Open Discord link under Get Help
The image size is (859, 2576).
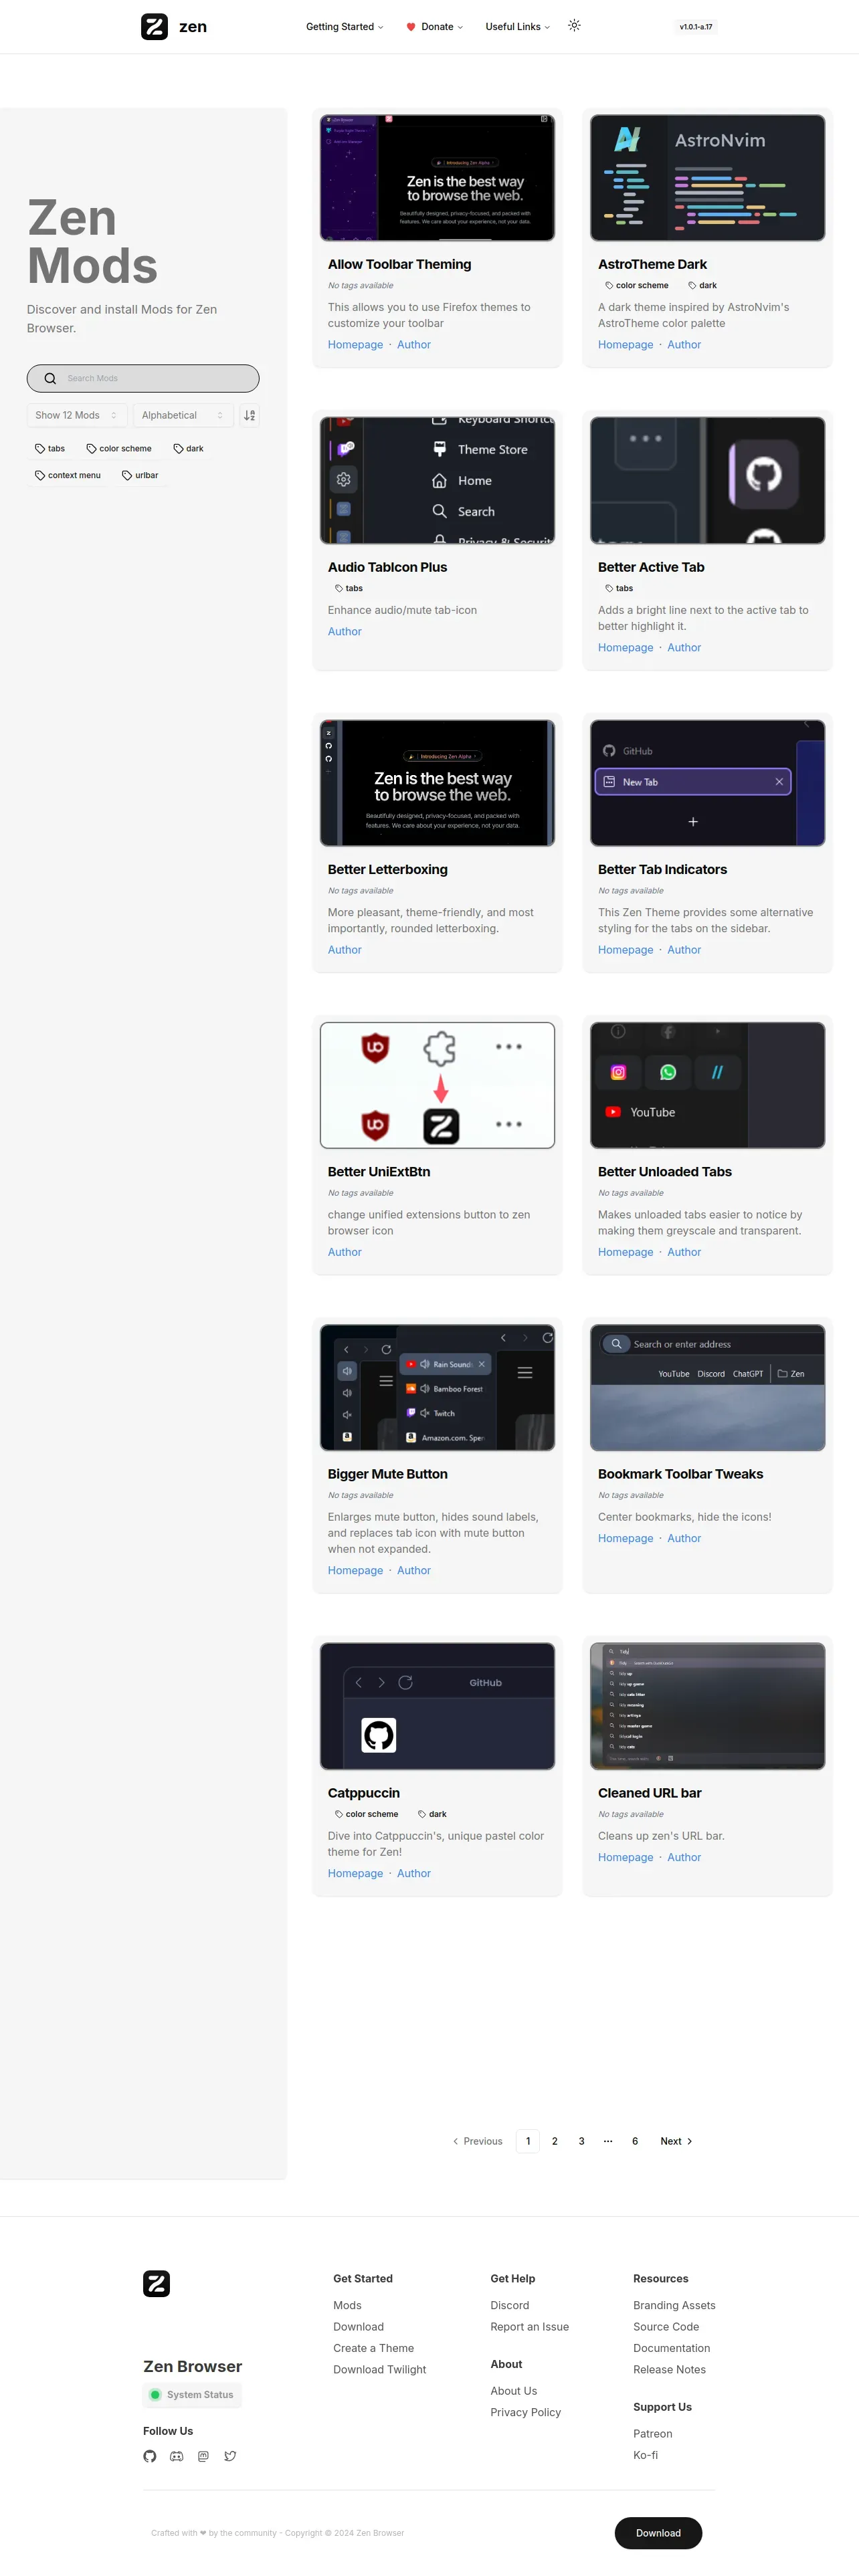point(509,2305)
